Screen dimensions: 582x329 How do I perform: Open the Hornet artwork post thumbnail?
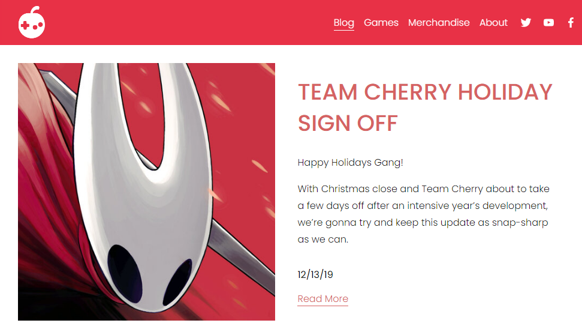pos(146,192)
